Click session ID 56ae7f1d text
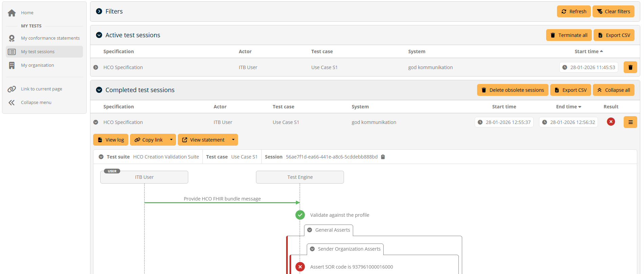Image resolution: width=644 pixels, height=274 pixels. [x=331, y=157]
